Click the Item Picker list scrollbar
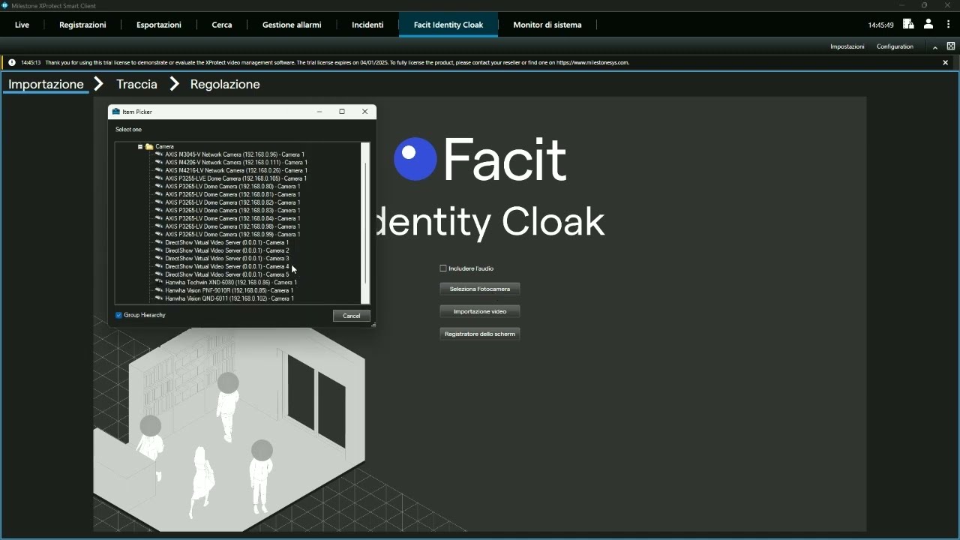 (x=366, y=223)
